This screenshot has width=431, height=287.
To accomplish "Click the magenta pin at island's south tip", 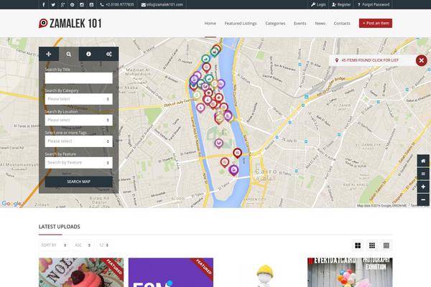I will click(x=233, y=170).
